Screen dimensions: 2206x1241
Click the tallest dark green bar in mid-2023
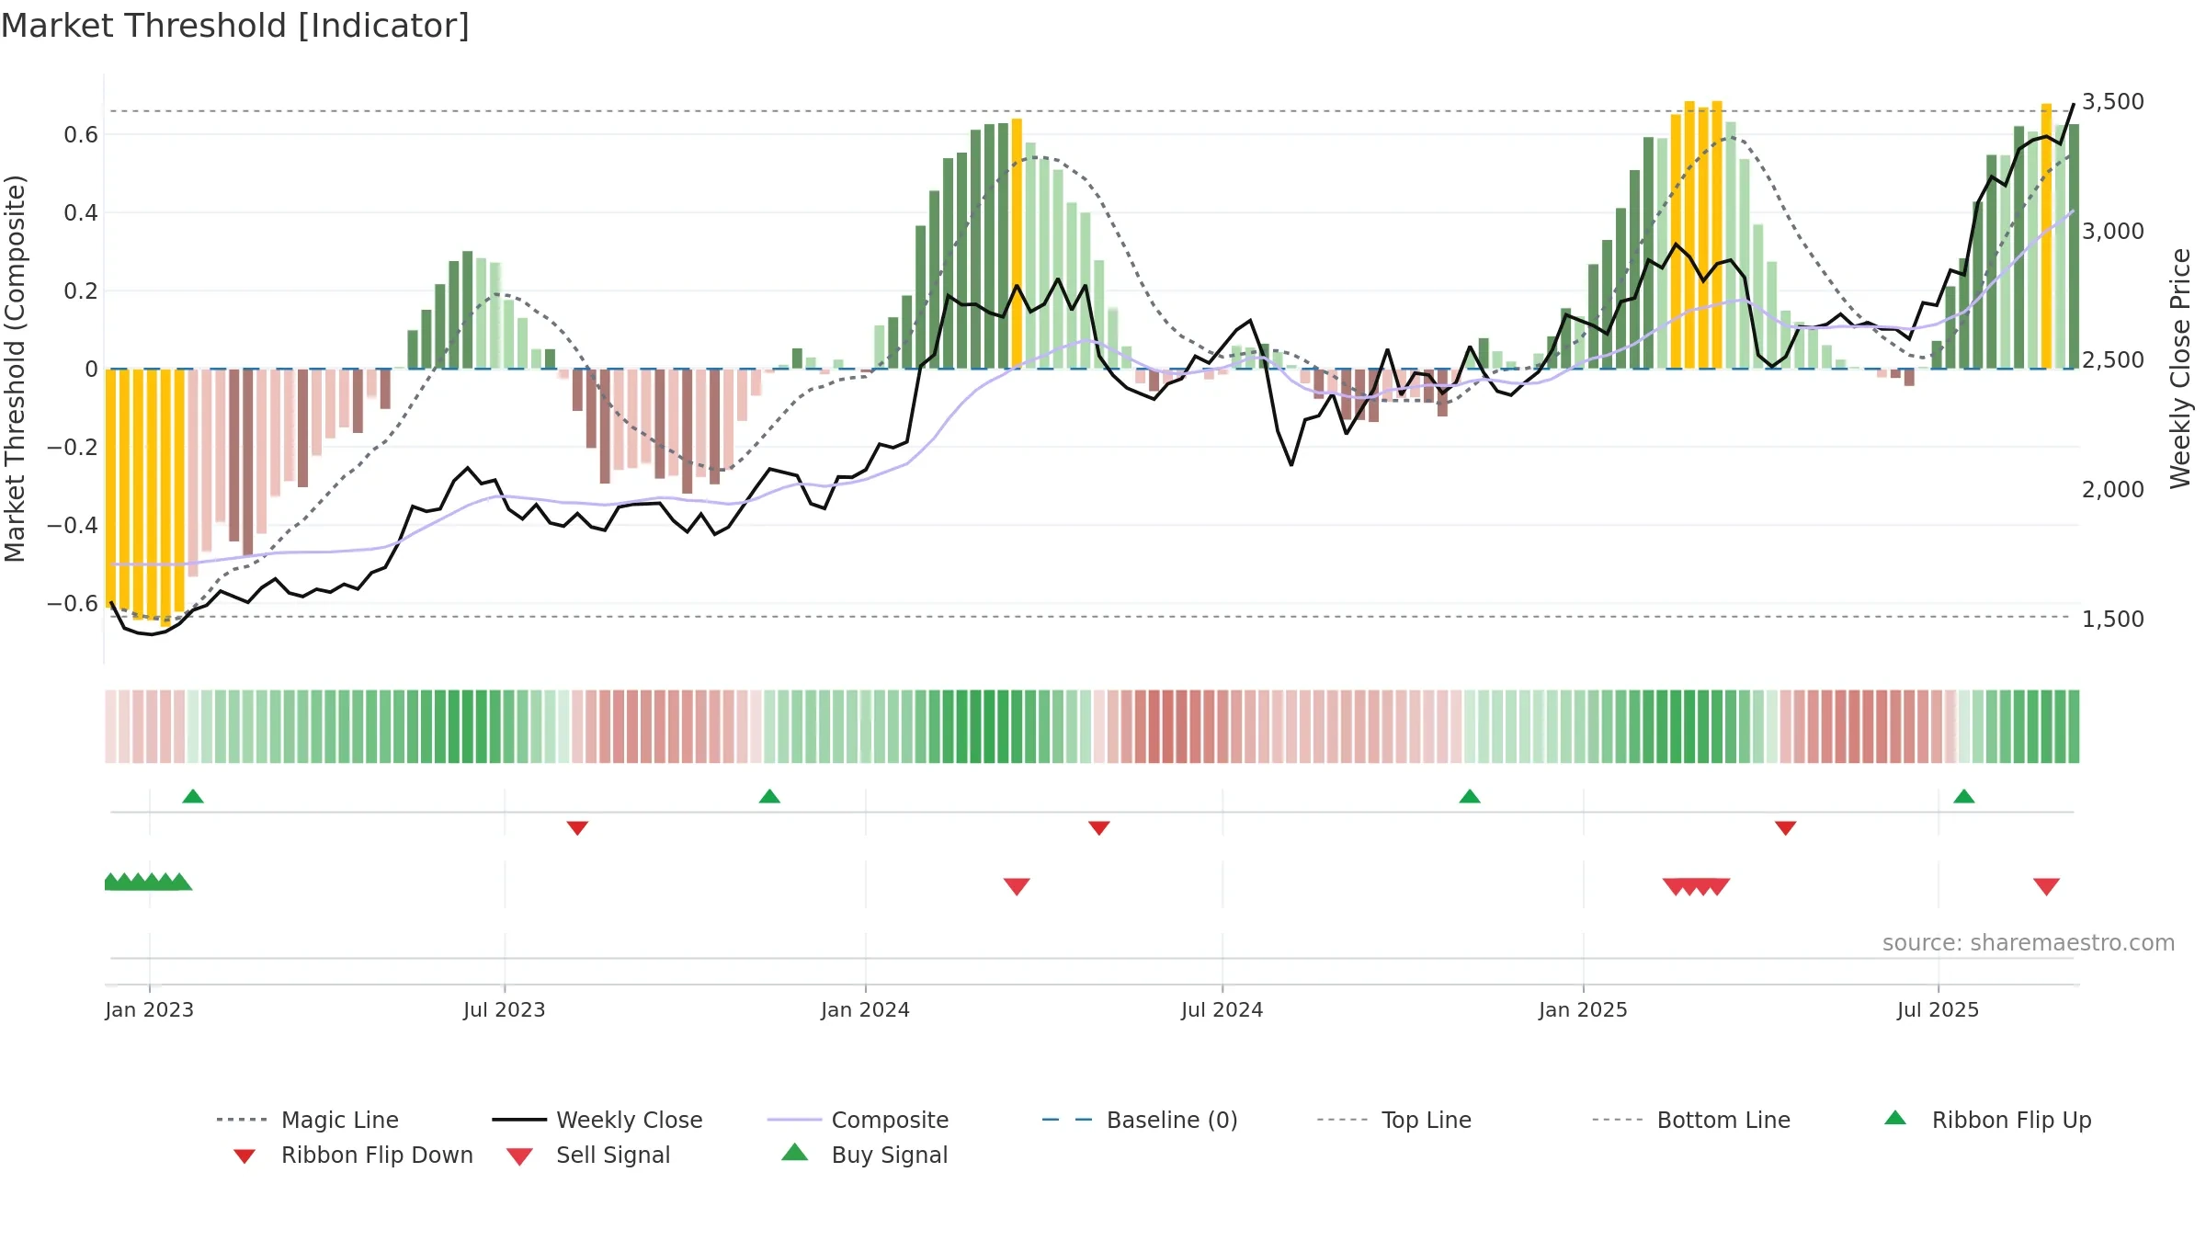467,310
